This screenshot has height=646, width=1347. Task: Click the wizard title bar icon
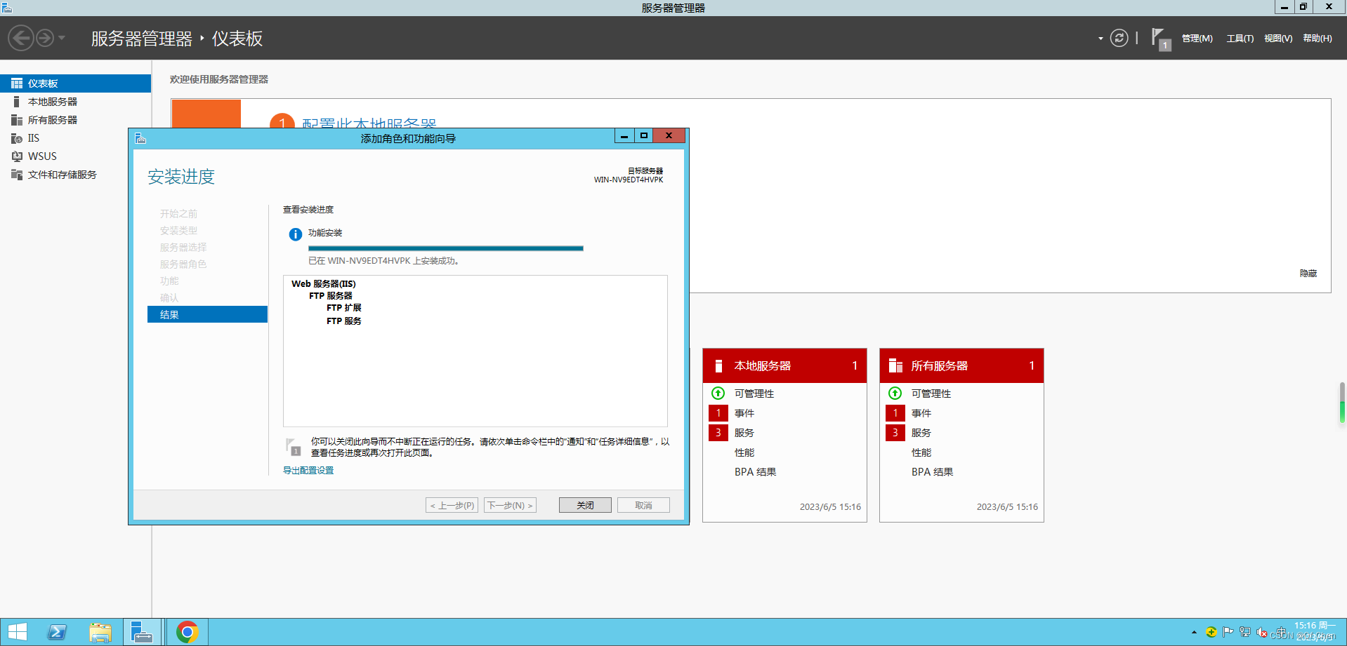(140, 138)
